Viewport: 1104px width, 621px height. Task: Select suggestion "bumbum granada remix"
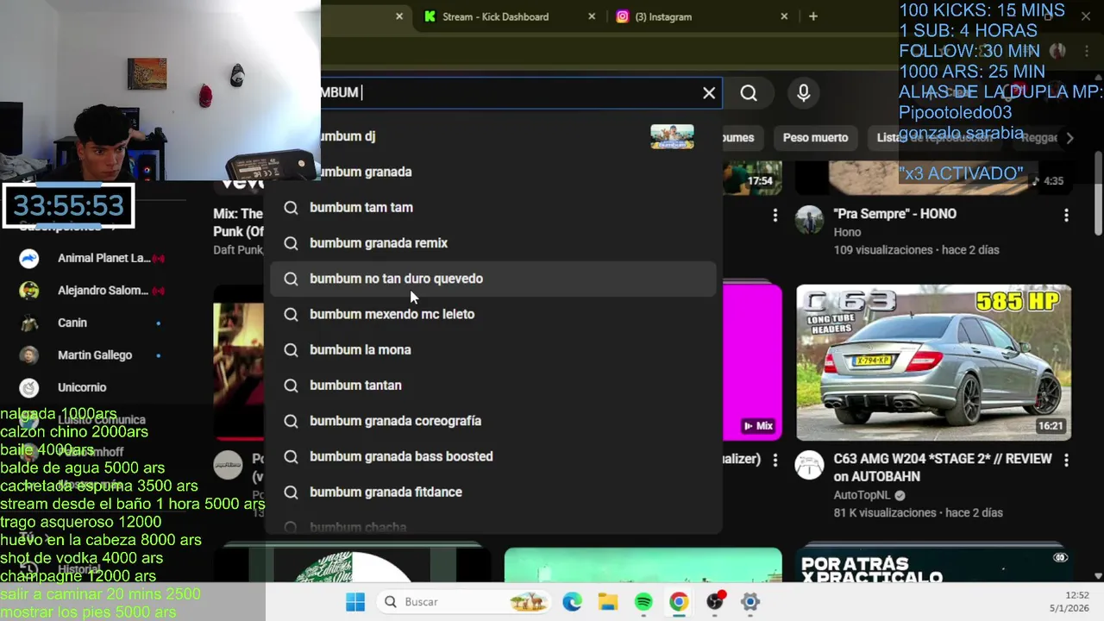(x=493, y=243)
